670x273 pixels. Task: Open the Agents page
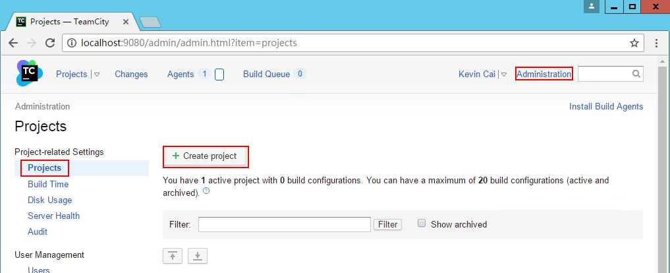click(181, 74)
